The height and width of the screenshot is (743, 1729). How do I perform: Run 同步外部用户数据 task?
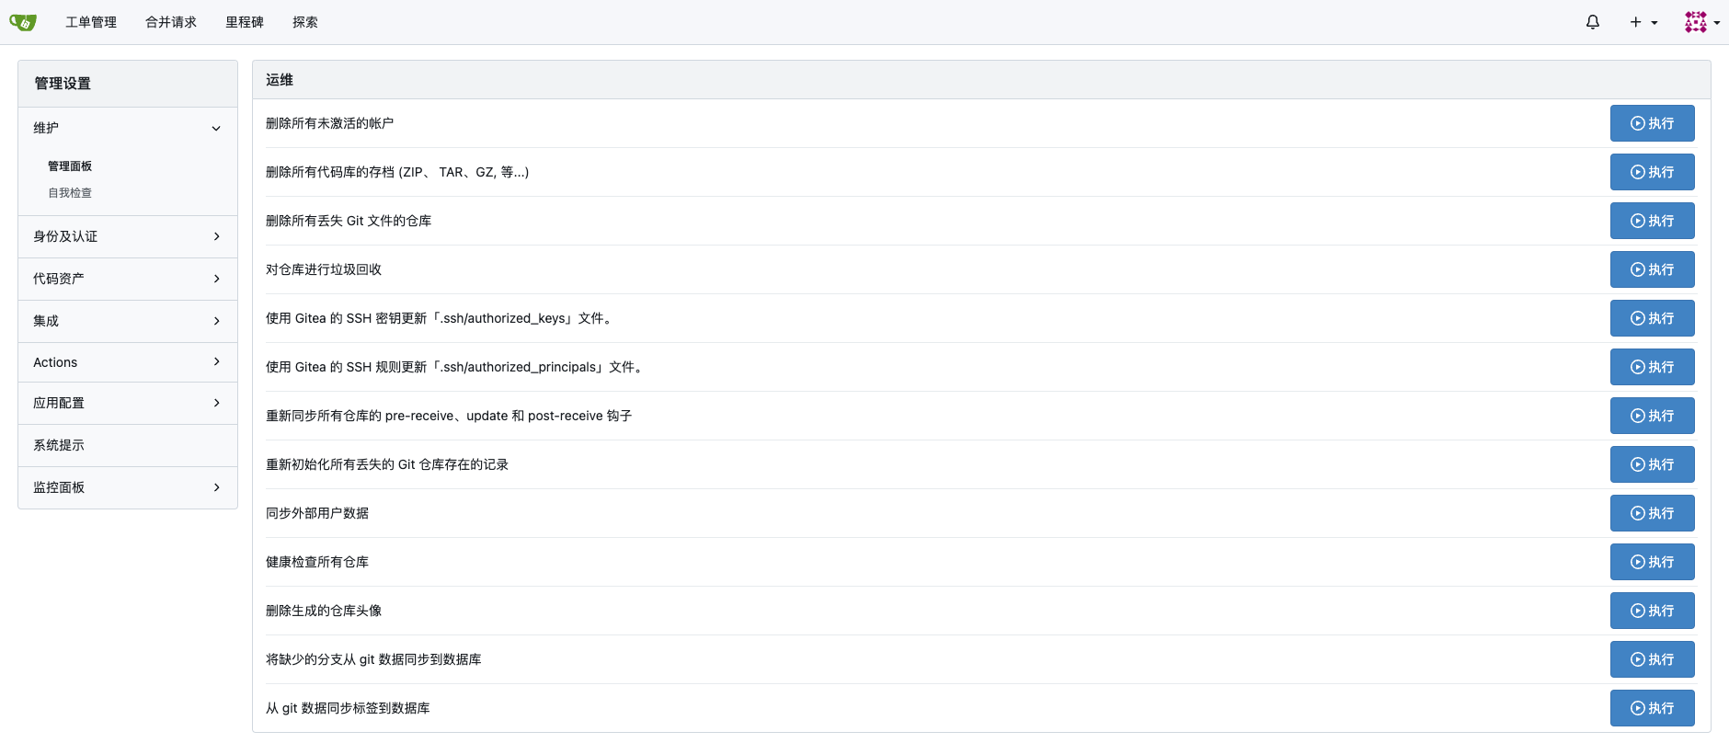coord(1652,513)
